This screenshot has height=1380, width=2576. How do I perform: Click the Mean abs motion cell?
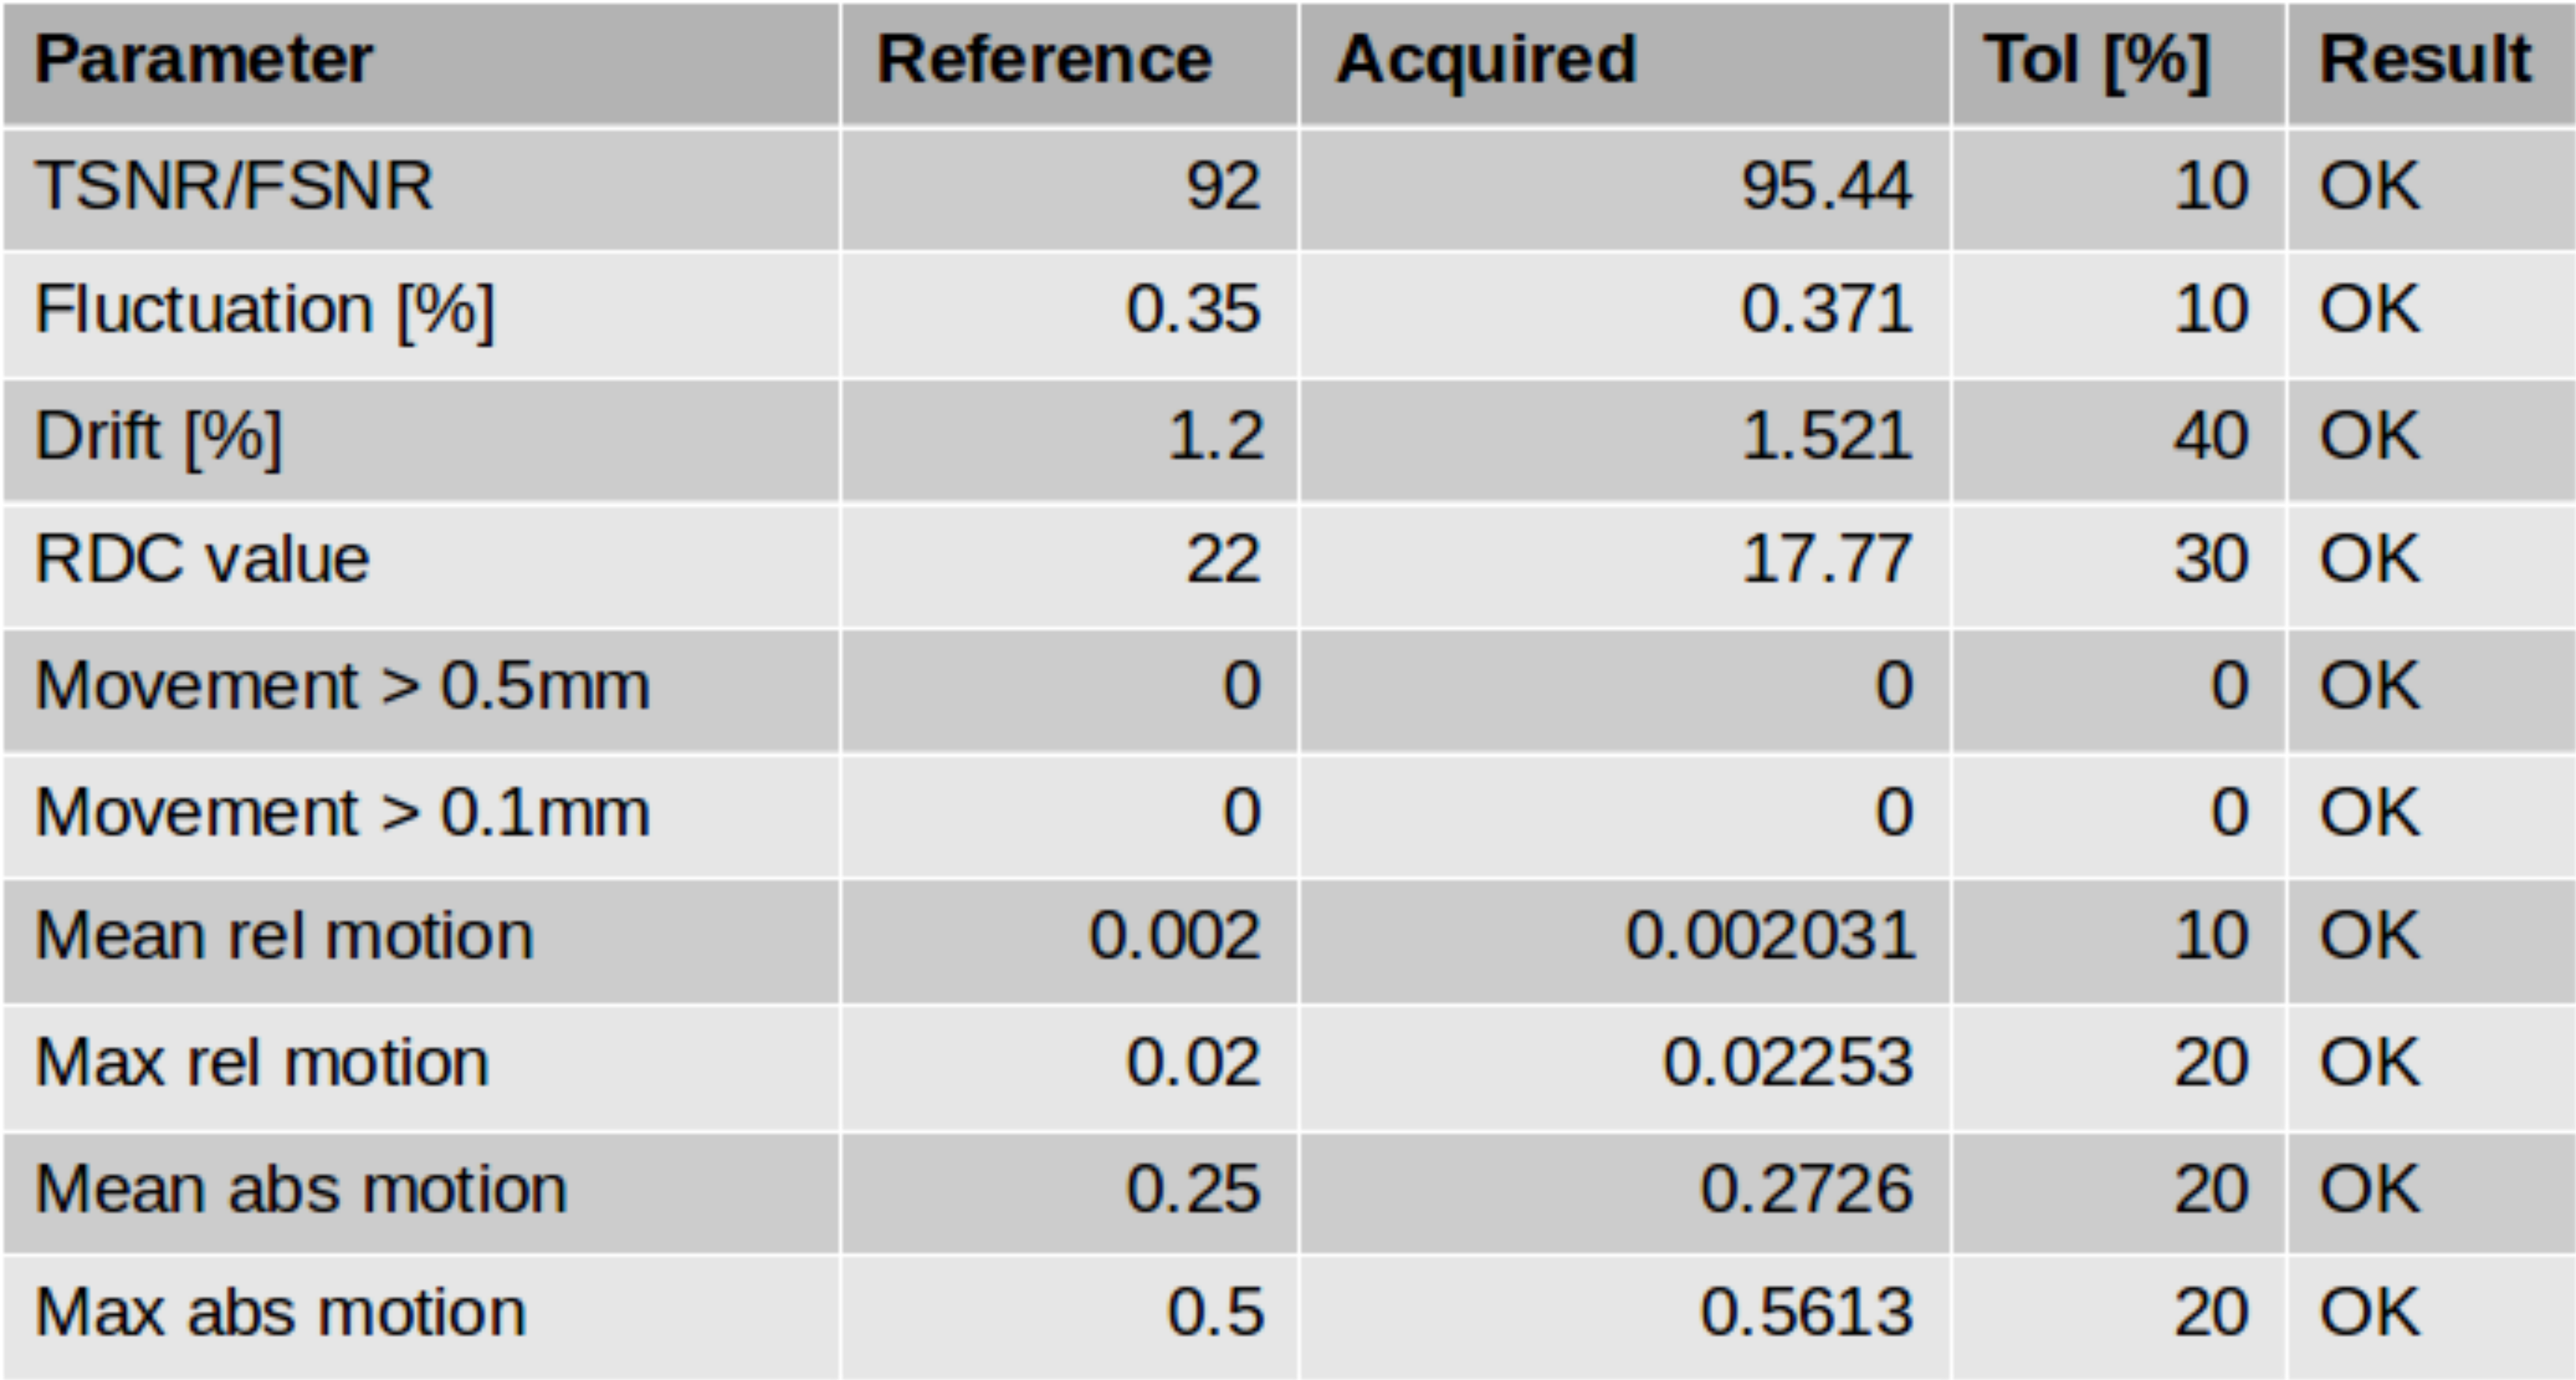tap(301, 1189)
